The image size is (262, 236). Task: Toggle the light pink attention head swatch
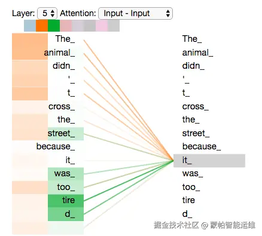coord(102,26)
